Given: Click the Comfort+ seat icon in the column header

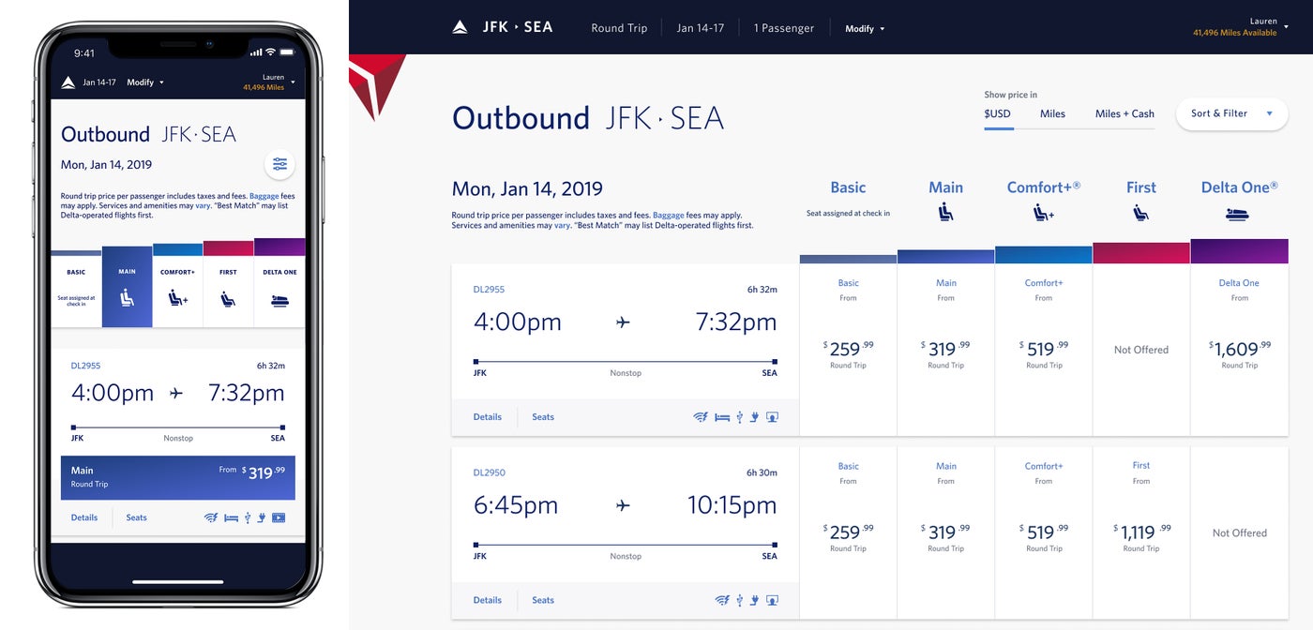Looking at the screenshot, I should click(1043, 214).
